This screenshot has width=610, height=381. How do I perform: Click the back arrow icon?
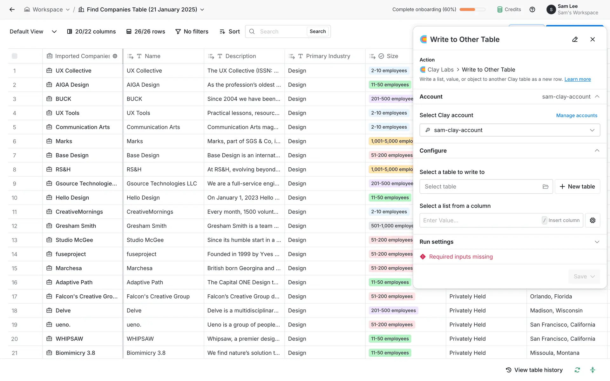click(12, 10)
